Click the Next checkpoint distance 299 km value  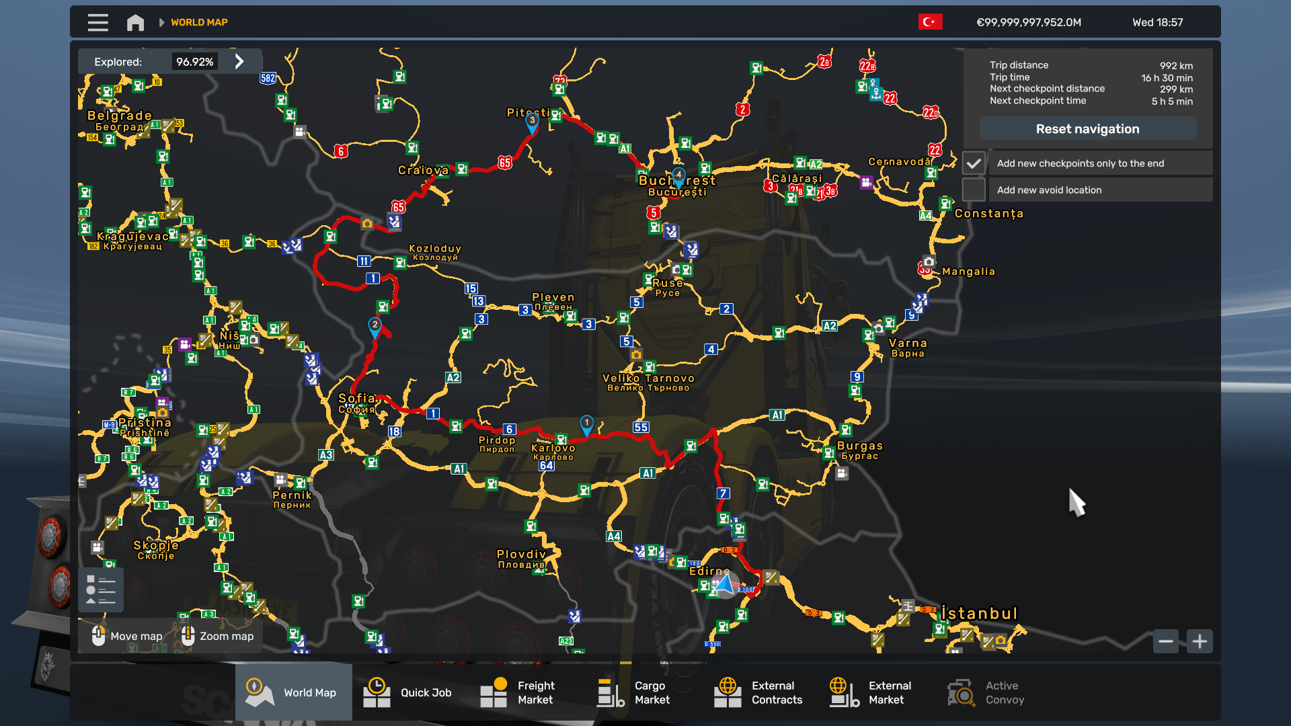click(x=1176, y=89)
